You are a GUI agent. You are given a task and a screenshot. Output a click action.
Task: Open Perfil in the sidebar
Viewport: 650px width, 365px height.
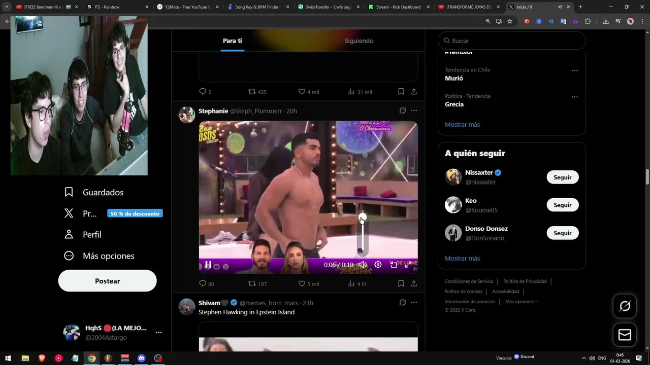[x=83, y=235]
